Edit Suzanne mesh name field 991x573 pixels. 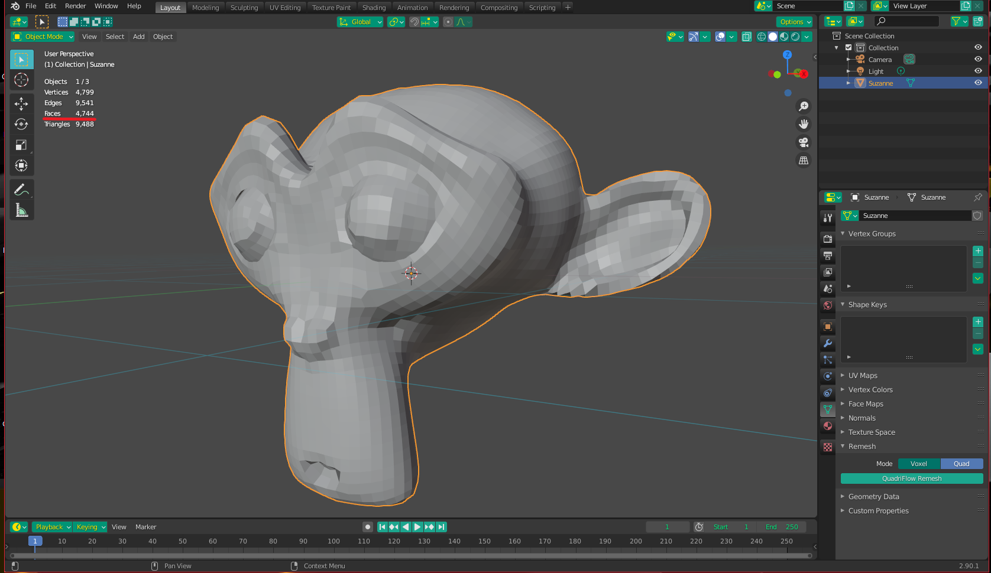point(915,216)
